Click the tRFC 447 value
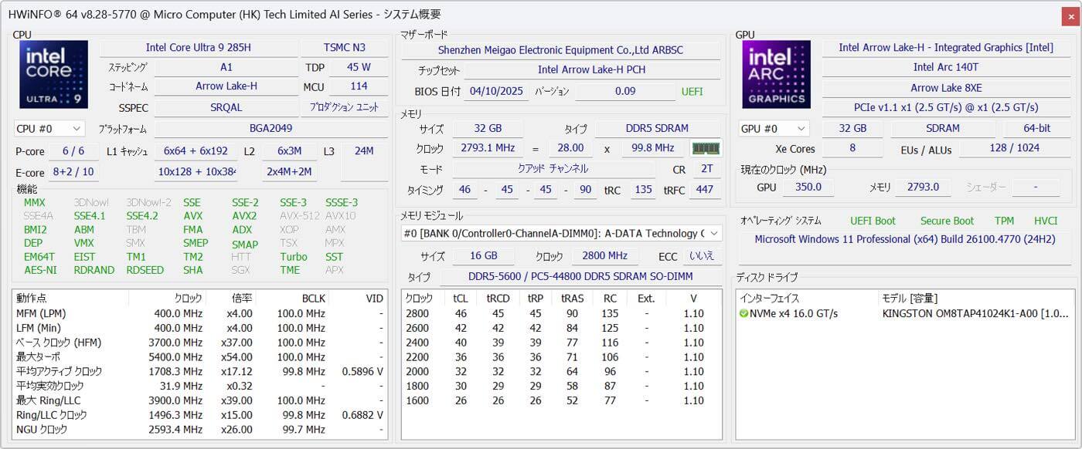The image size is (1082, 449). pos(704,190)
